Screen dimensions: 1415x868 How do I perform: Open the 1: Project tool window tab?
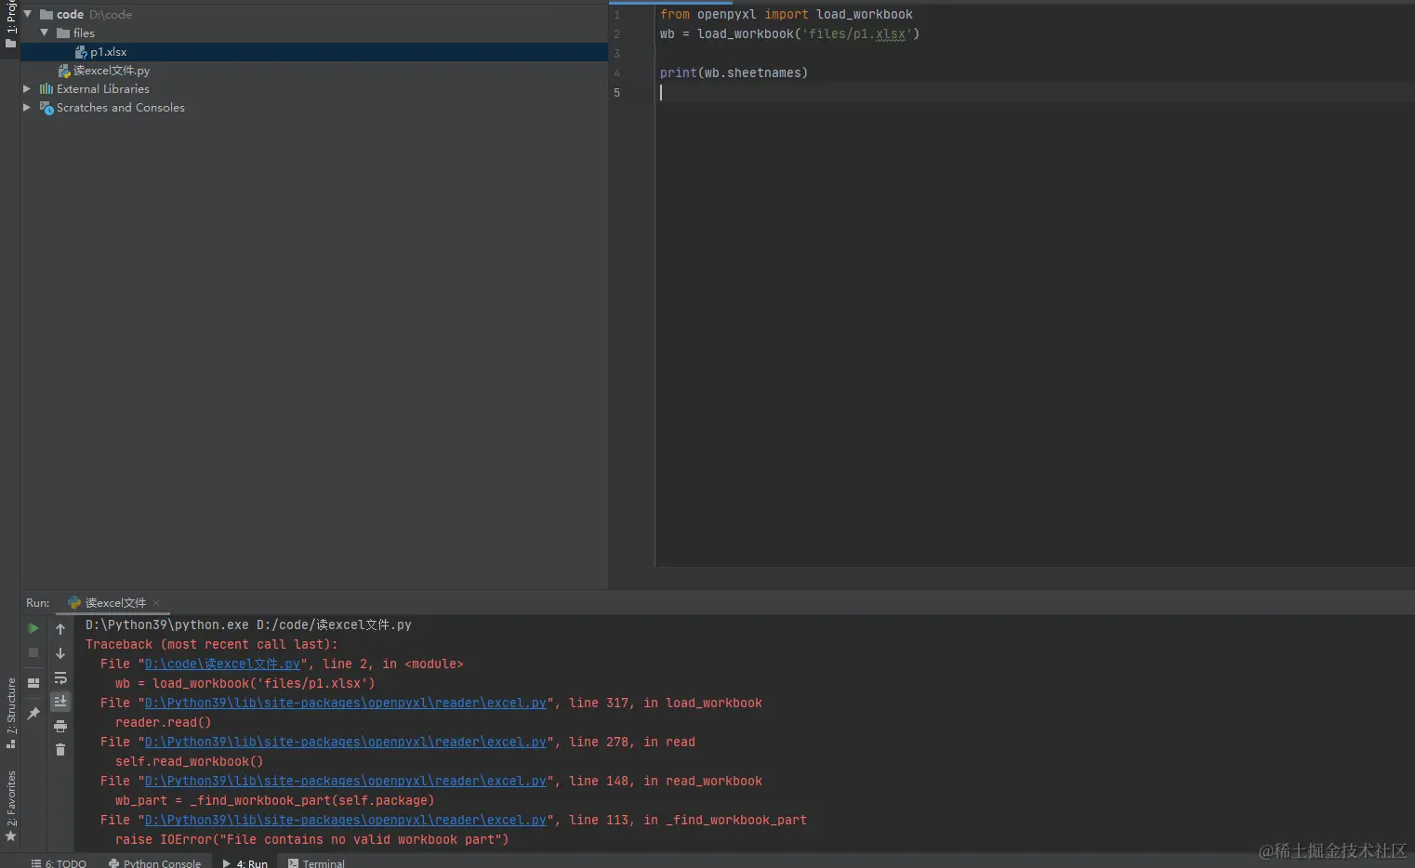pos(10,26)
